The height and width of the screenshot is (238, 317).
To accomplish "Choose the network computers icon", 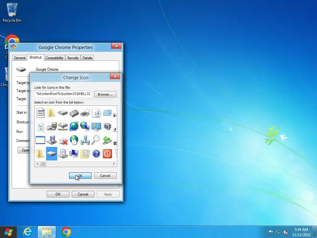I will 85,140.
